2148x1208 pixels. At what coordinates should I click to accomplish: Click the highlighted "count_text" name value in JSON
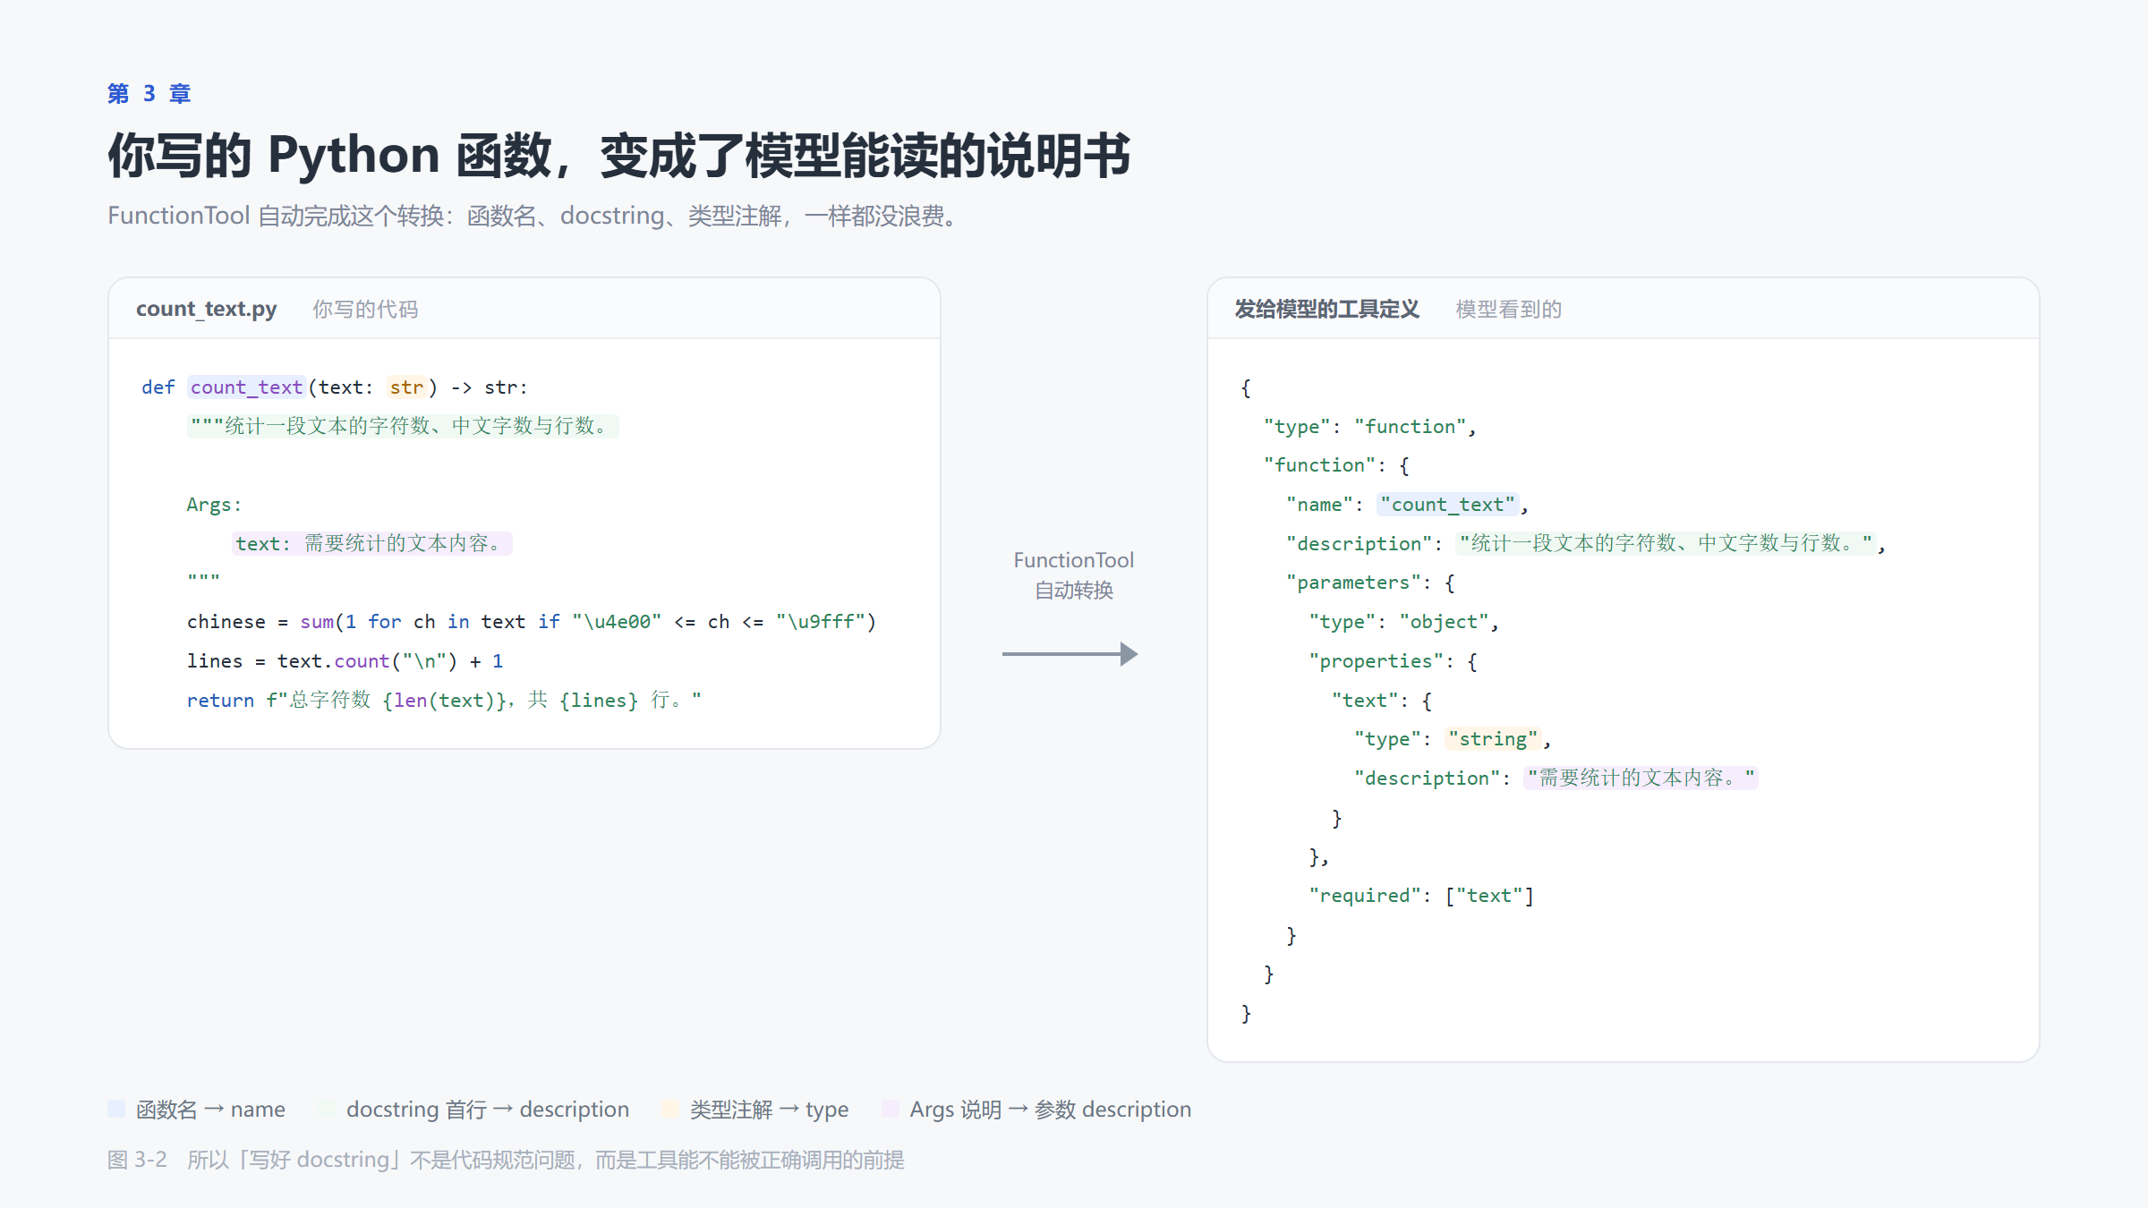pos(1447,505)
